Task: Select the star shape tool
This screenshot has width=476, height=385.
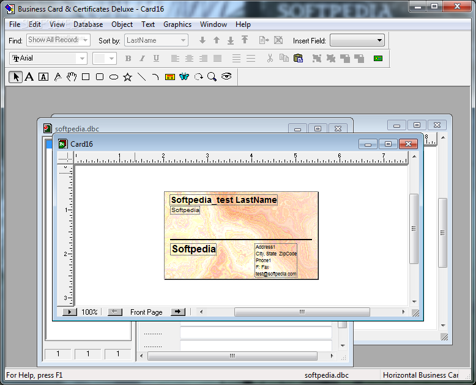Action: tap(127, 77)
